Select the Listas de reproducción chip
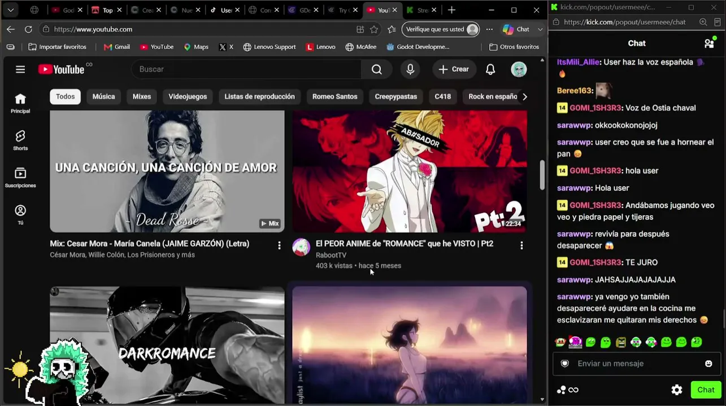The width and height of the screenshot is (726, 406). pos(259,96)
